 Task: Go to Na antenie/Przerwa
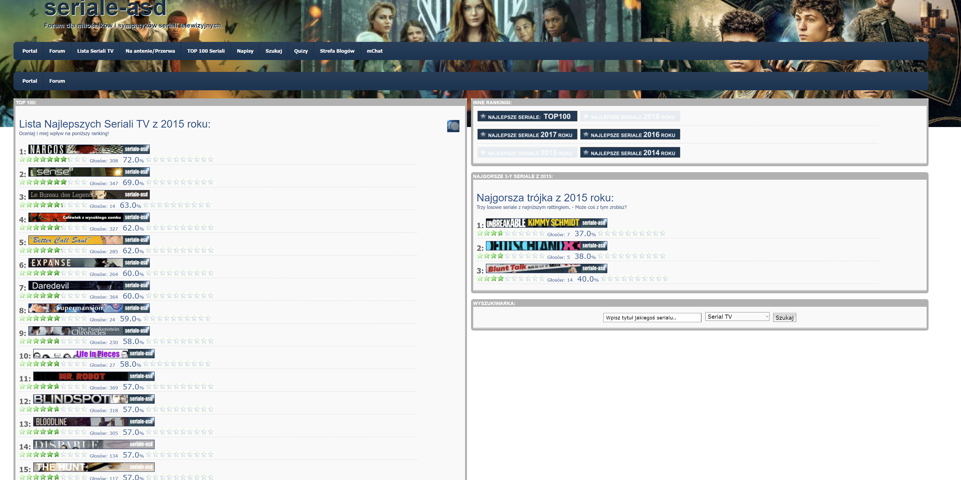coord(150,51)
